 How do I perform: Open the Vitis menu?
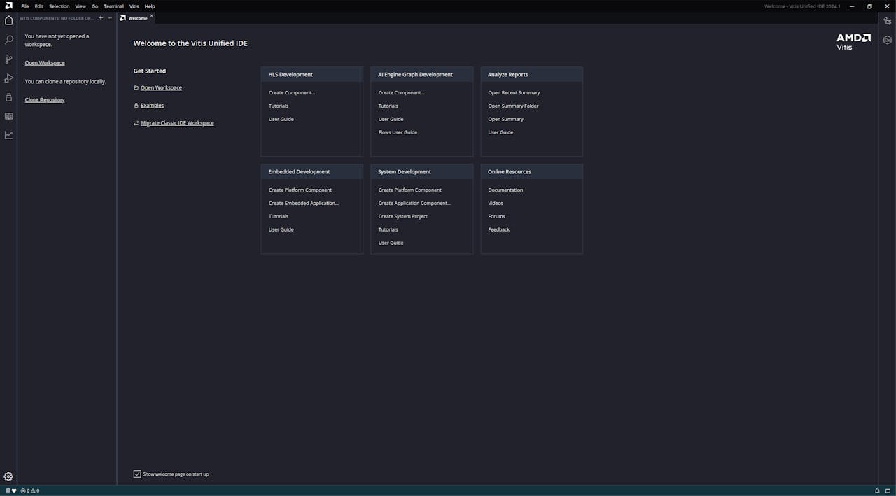tap(134, 6)
